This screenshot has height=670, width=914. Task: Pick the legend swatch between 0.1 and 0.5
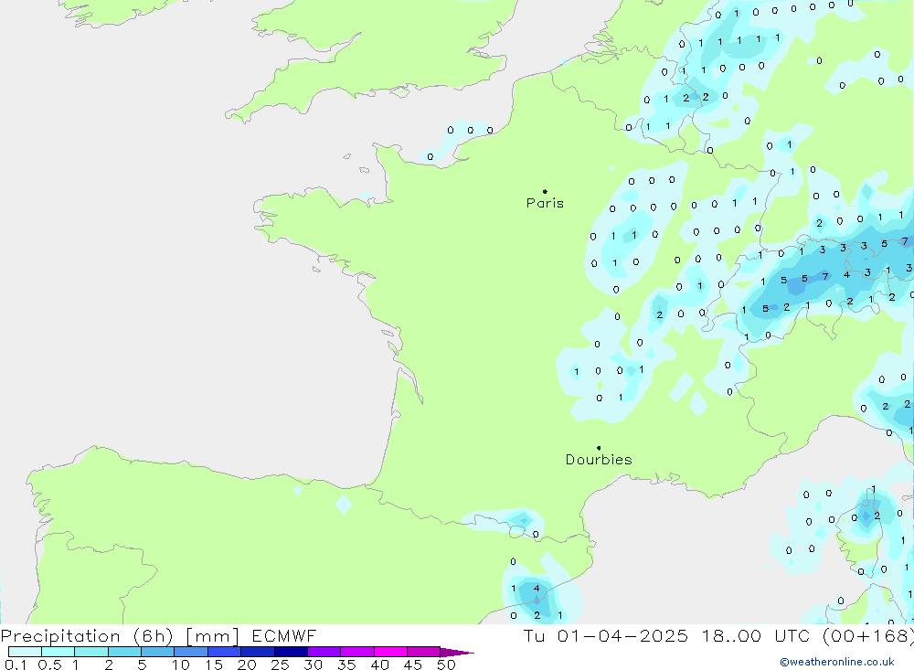(25, 652)
